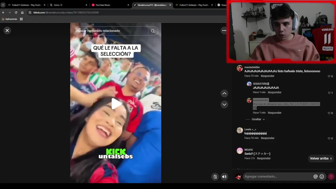Collapse replies with 'Ocultar'
The width and height of the screenshot is (336, 189).
pos(258,119)
